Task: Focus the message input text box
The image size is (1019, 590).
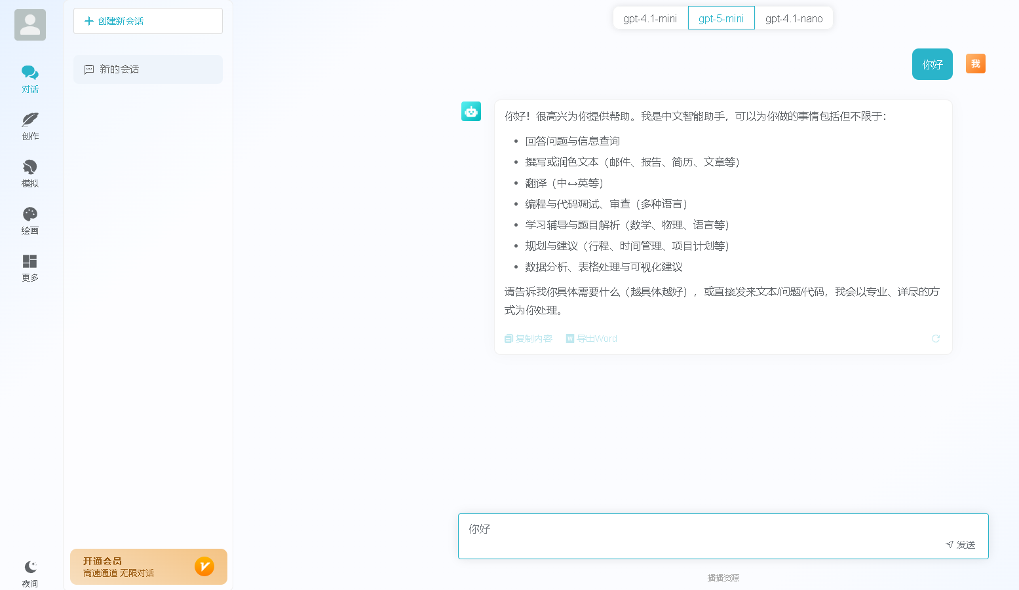Action: [x=701, y=530]
